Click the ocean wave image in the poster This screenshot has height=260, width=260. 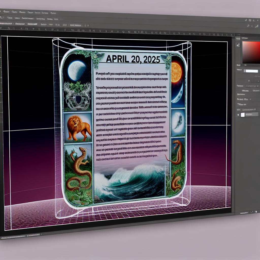point(129,182)
